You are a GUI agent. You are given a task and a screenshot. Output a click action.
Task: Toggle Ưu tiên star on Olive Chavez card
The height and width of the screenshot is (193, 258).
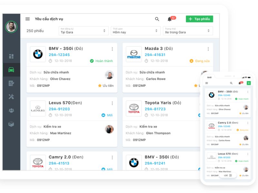100,86
